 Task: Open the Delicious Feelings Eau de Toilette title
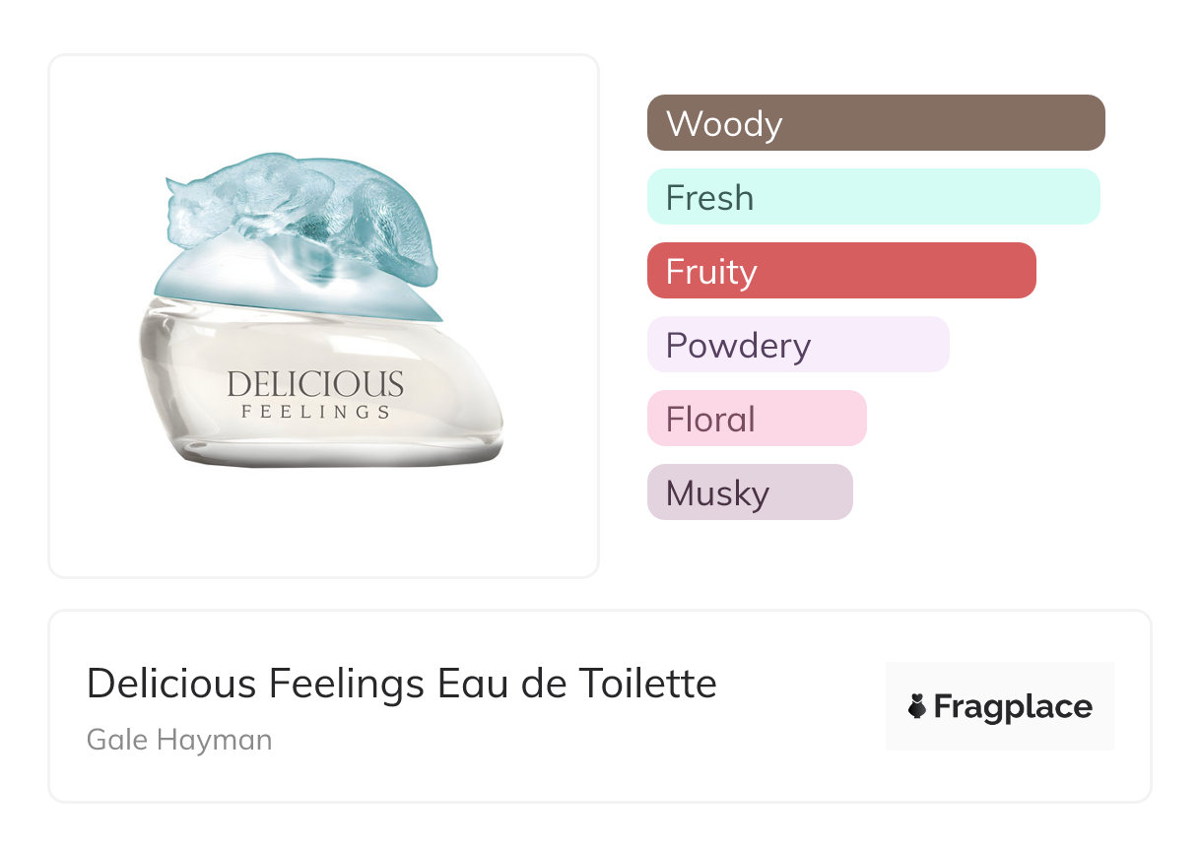(x=402, y=684)
